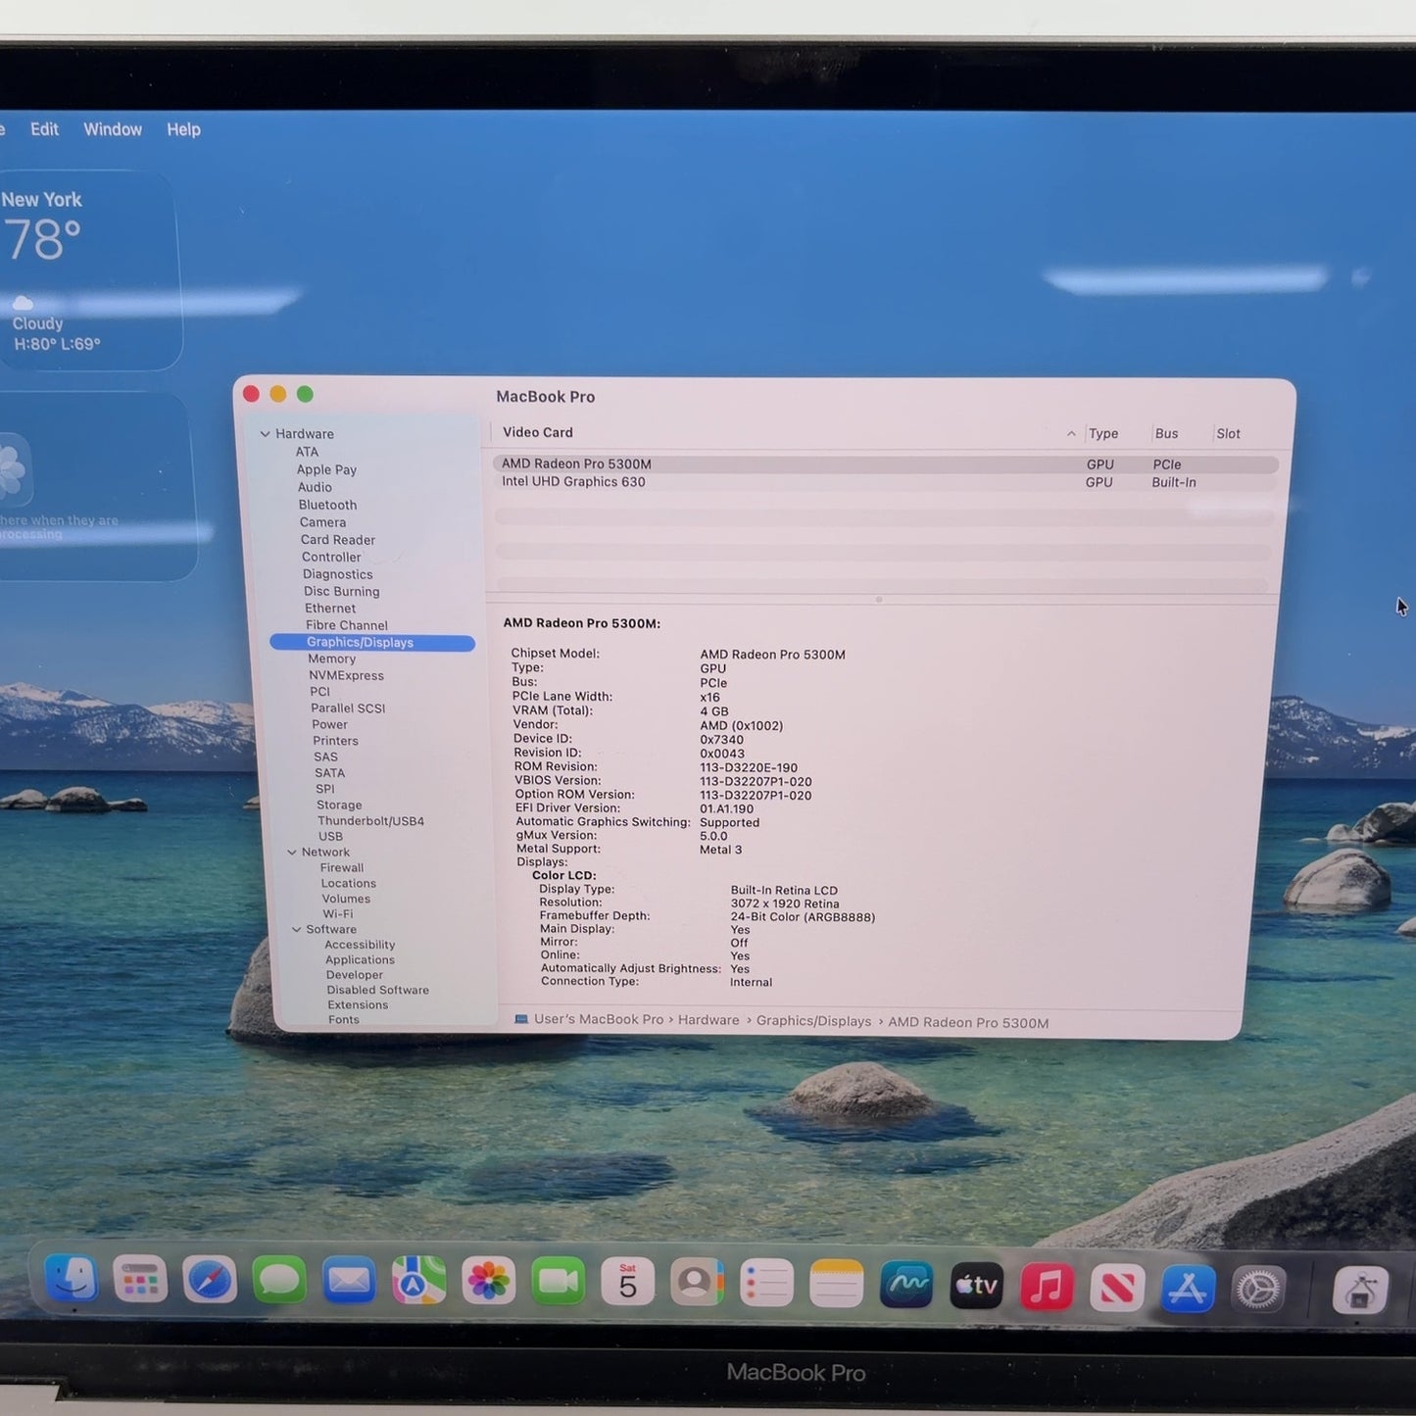
Task: Select the AMD Radeon Pro 5300M table row
Action: [886, 464]
